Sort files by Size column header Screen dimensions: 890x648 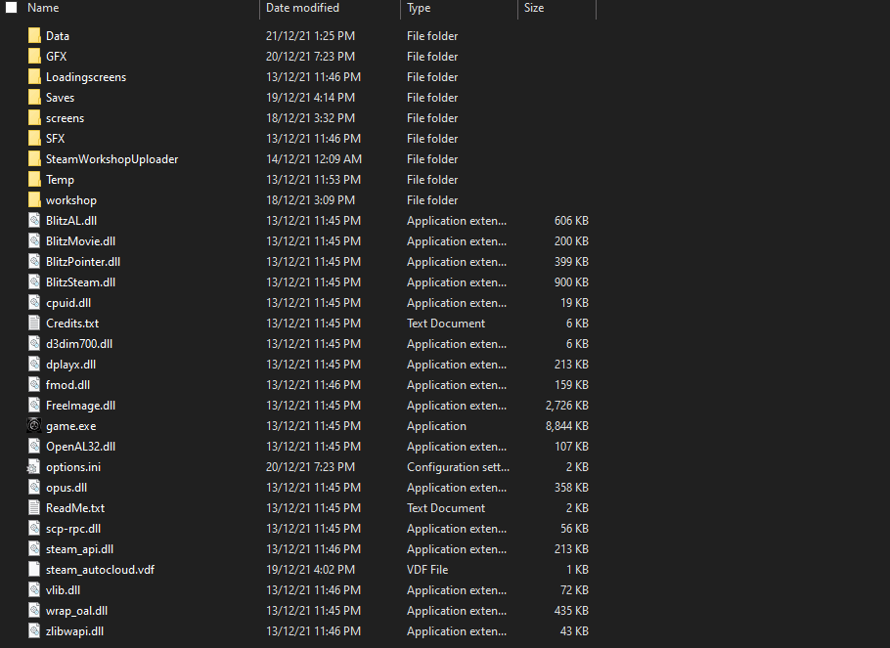click(534, 8)
